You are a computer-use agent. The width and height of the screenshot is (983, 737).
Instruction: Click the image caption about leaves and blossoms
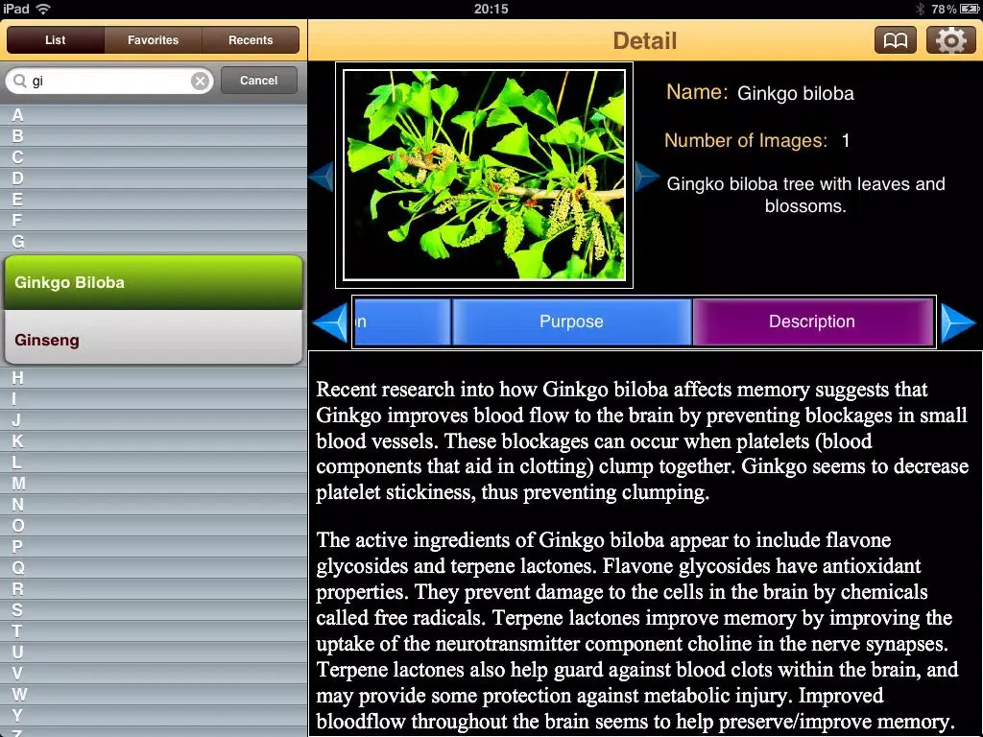coord(805,195)
